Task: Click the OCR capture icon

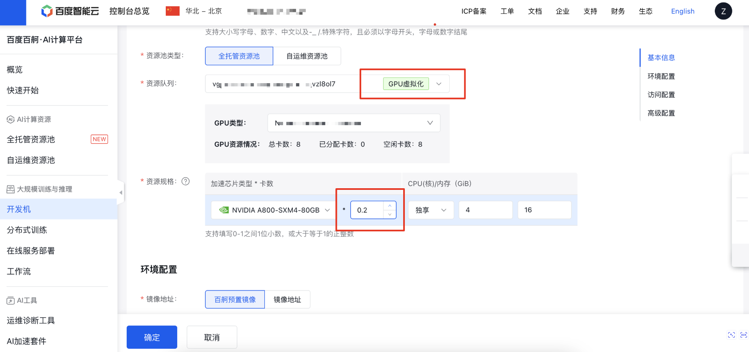Action: [743, 335]
